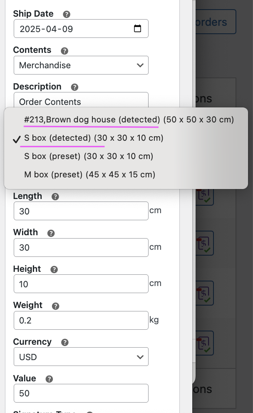Pick the M box preset option
Viewport: 253px width, 413px height.
89,175
